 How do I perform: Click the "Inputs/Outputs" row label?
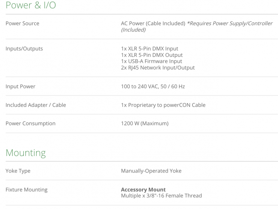(x=24, y=48)
